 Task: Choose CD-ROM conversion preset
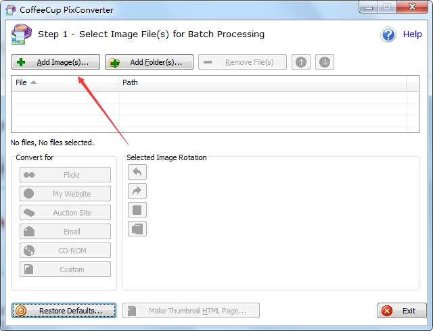[65, 251]
